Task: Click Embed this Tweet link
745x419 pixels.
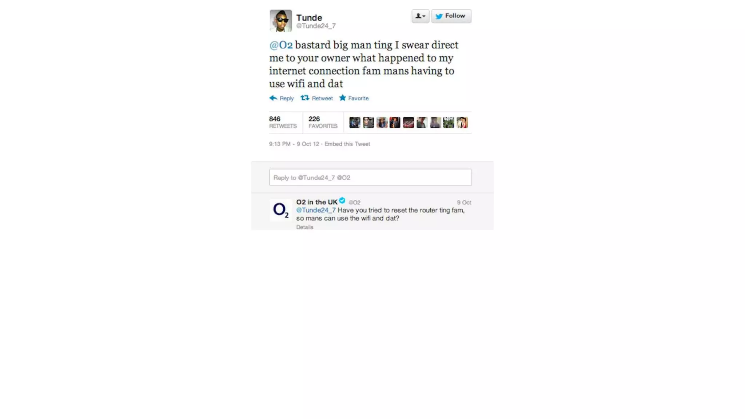Action: click(x=347, y=144)
